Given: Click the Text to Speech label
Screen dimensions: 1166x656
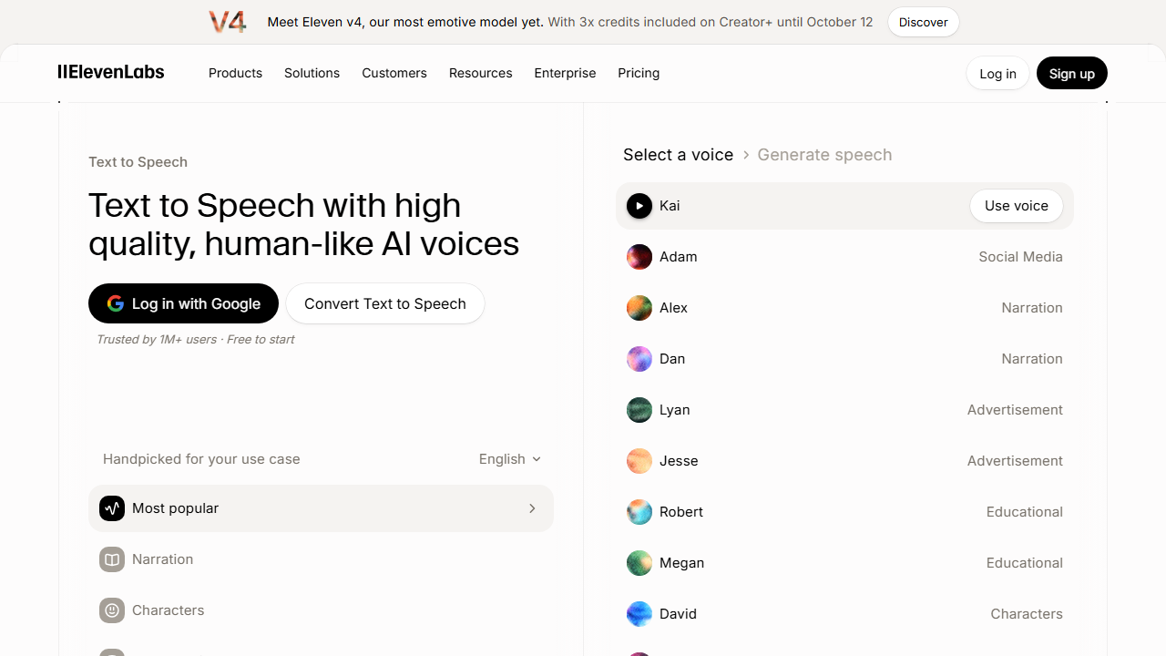Looking at the screenshot, I should [138, 162].
